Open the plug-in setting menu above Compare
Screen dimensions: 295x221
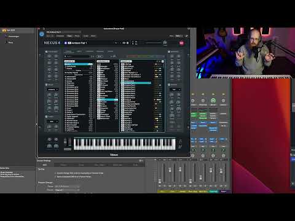[63, 32]
